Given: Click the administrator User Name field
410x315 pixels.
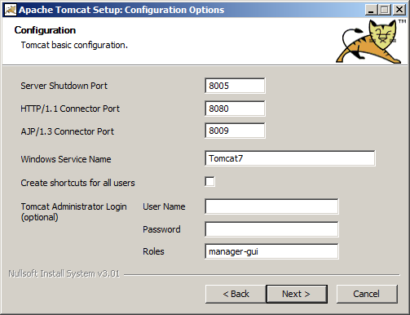Looking at the screenshot, I should click(x=271, y=206).
